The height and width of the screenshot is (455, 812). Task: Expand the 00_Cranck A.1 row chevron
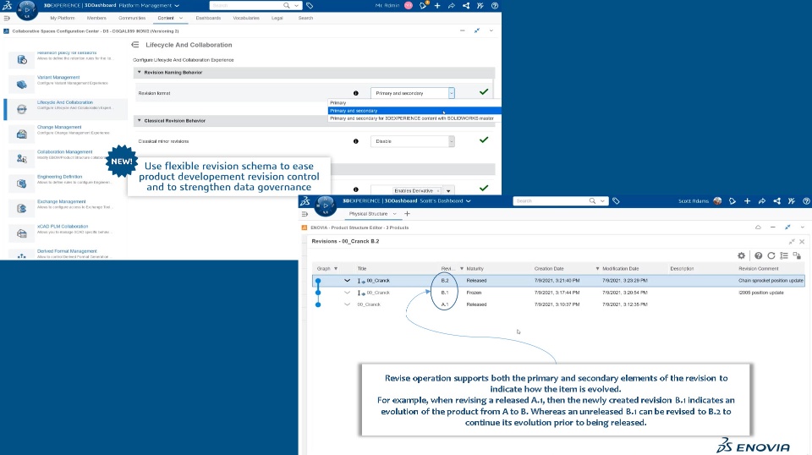pyautogui.click(x=347, y=304)
